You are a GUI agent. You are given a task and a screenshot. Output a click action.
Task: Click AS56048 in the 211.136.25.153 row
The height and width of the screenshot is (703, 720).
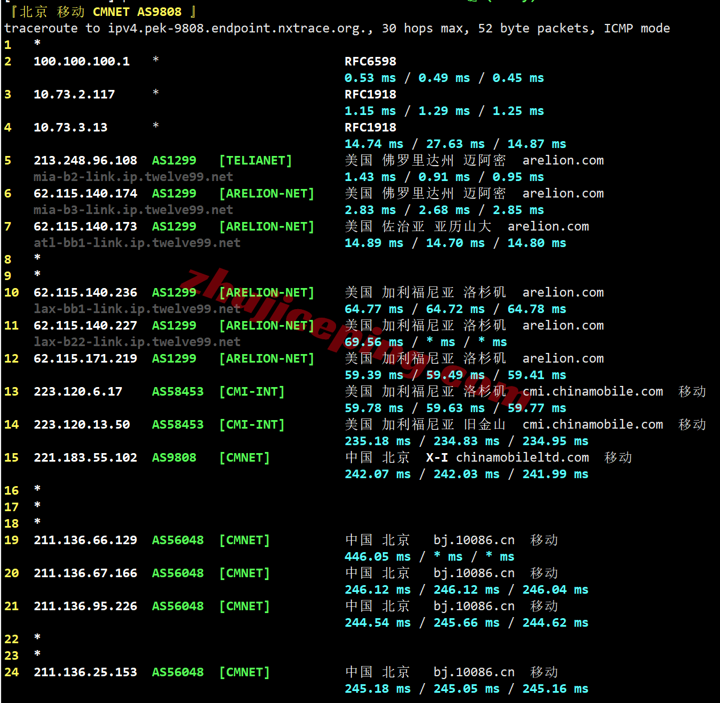pyautogui.click(x=178, y=672)
